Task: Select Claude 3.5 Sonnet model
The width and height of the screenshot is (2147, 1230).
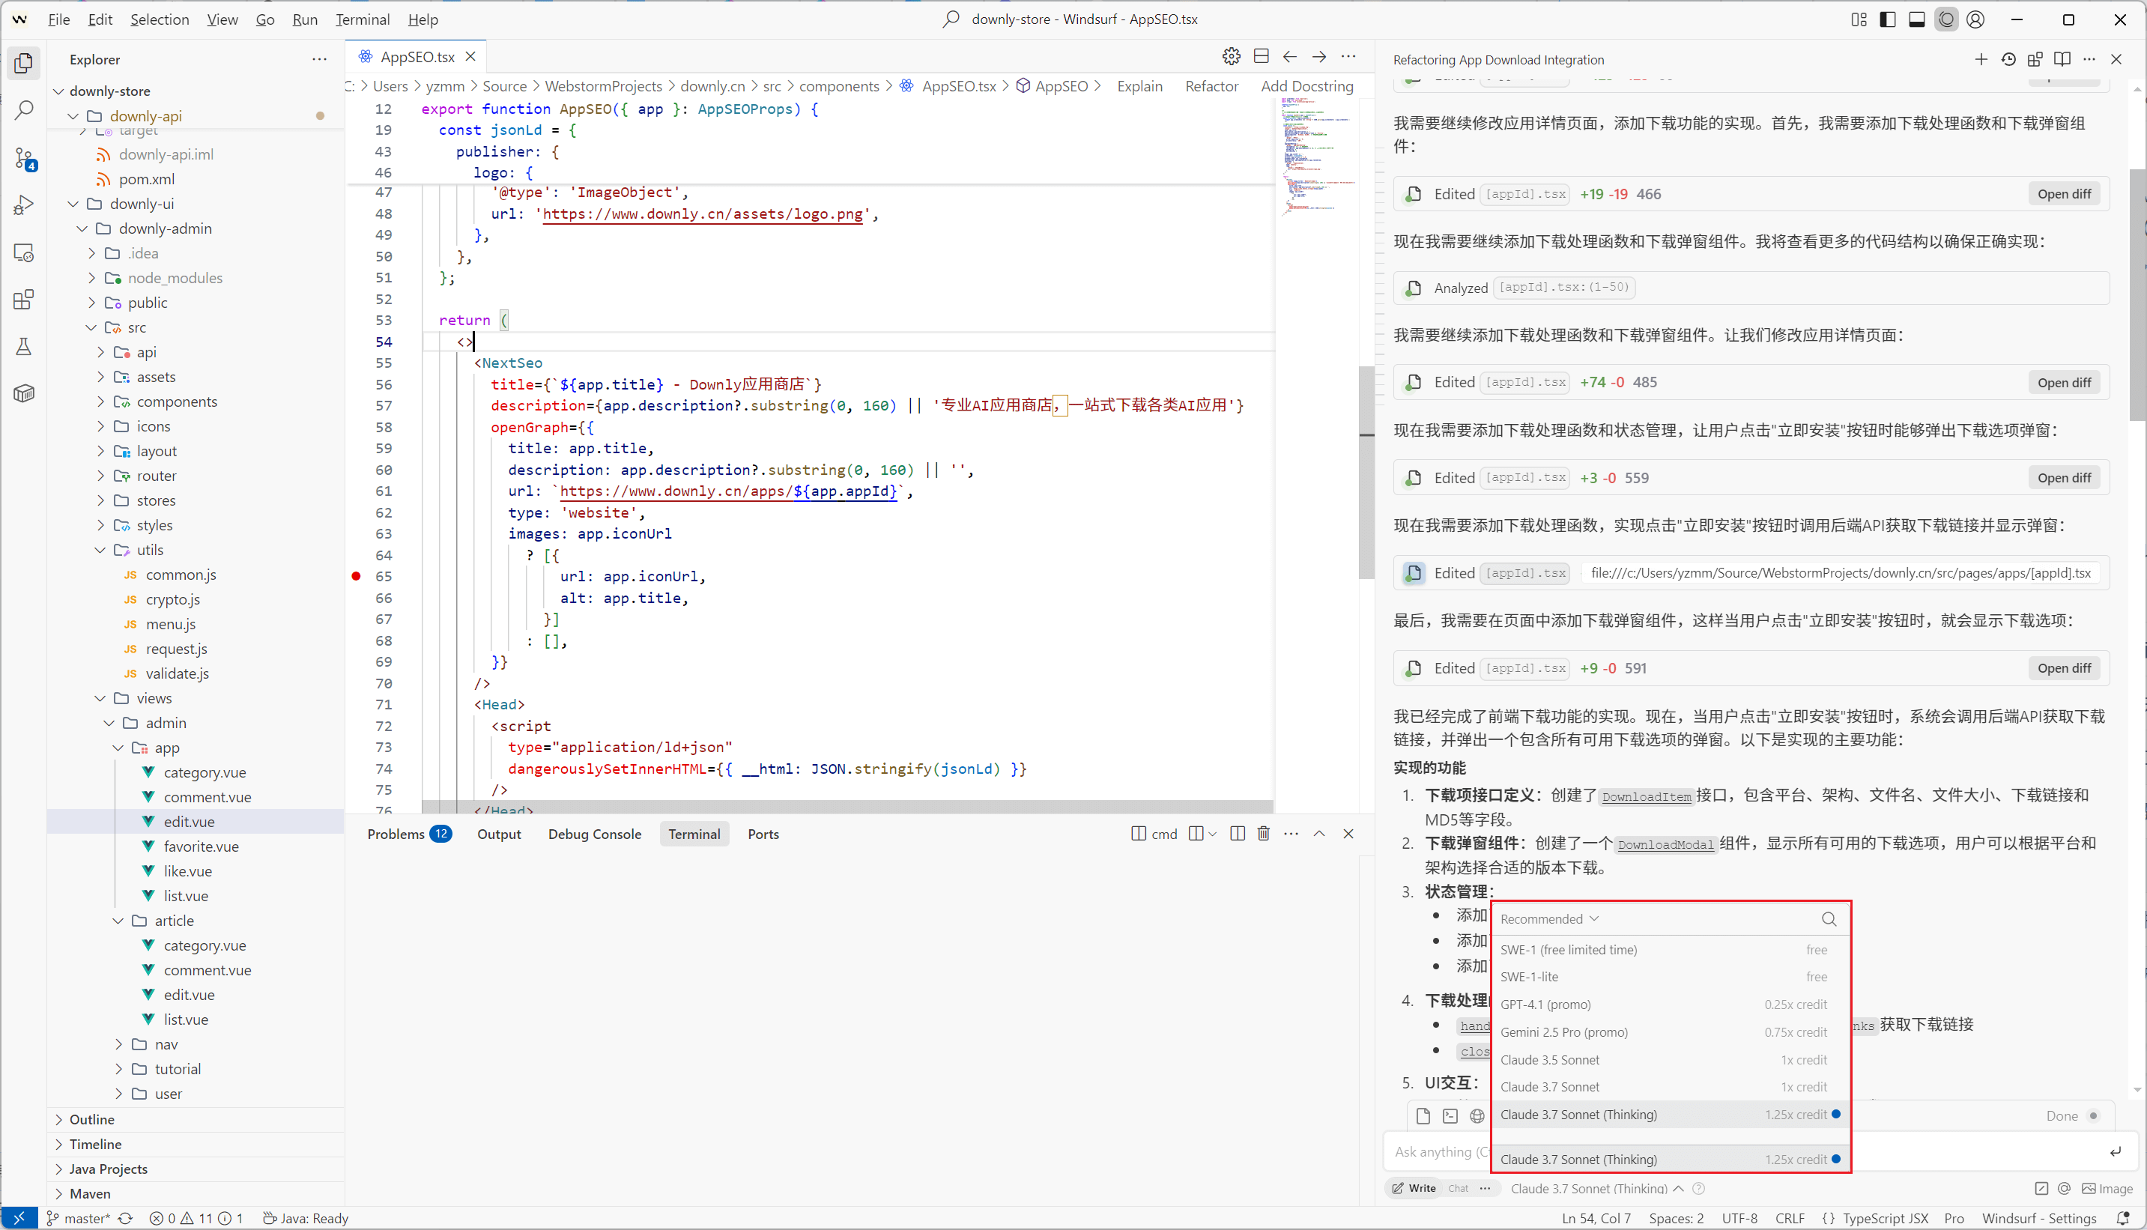Action: 1671,1060
